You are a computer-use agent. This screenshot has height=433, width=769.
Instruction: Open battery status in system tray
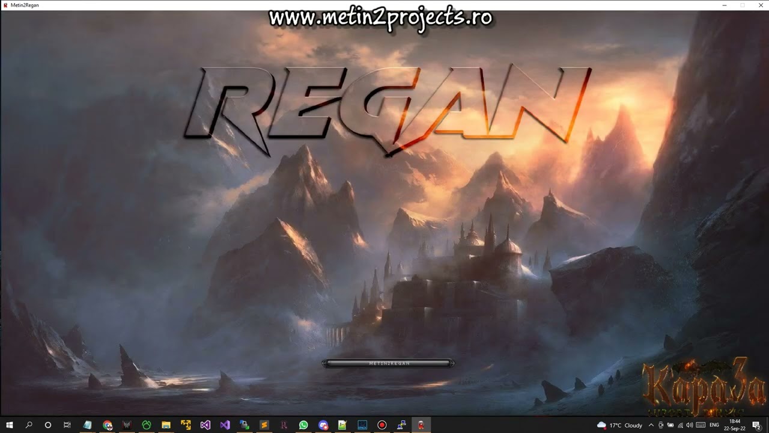[670, 425]
